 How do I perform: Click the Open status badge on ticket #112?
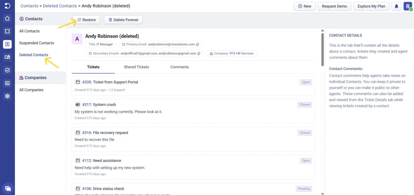point(306,161)
